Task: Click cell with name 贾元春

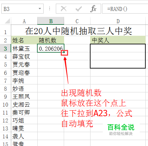Action: point(24,65)
